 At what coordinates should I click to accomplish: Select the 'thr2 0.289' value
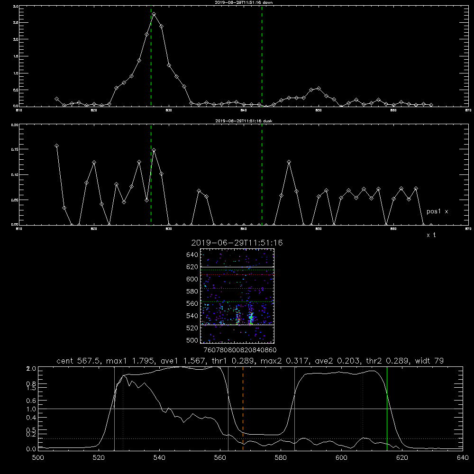388,361
